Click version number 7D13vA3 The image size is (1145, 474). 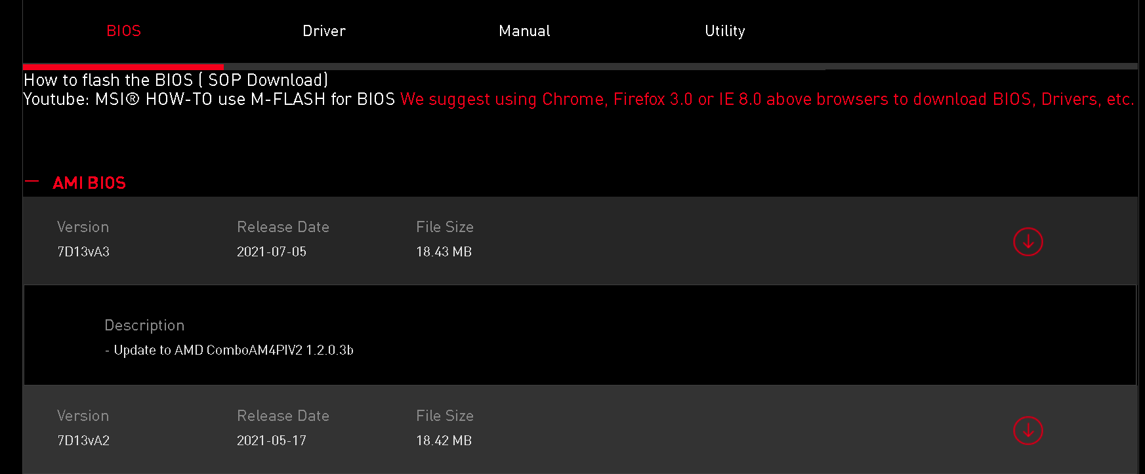pos(83,252)
